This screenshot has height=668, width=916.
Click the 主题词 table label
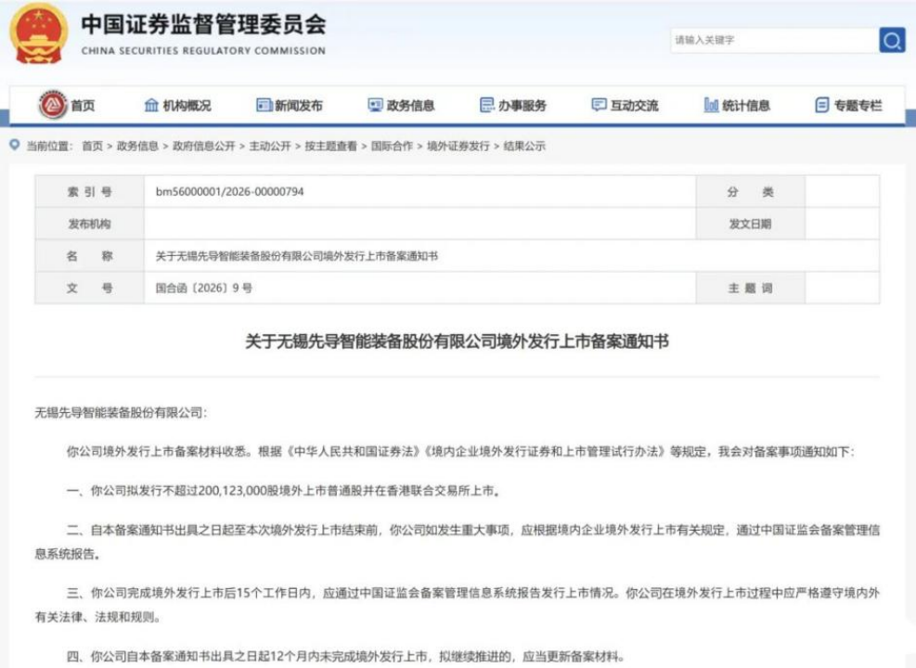(750, 288)
